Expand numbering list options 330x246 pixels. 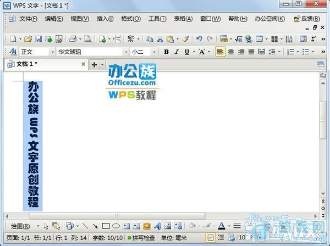tap(298, 52)
